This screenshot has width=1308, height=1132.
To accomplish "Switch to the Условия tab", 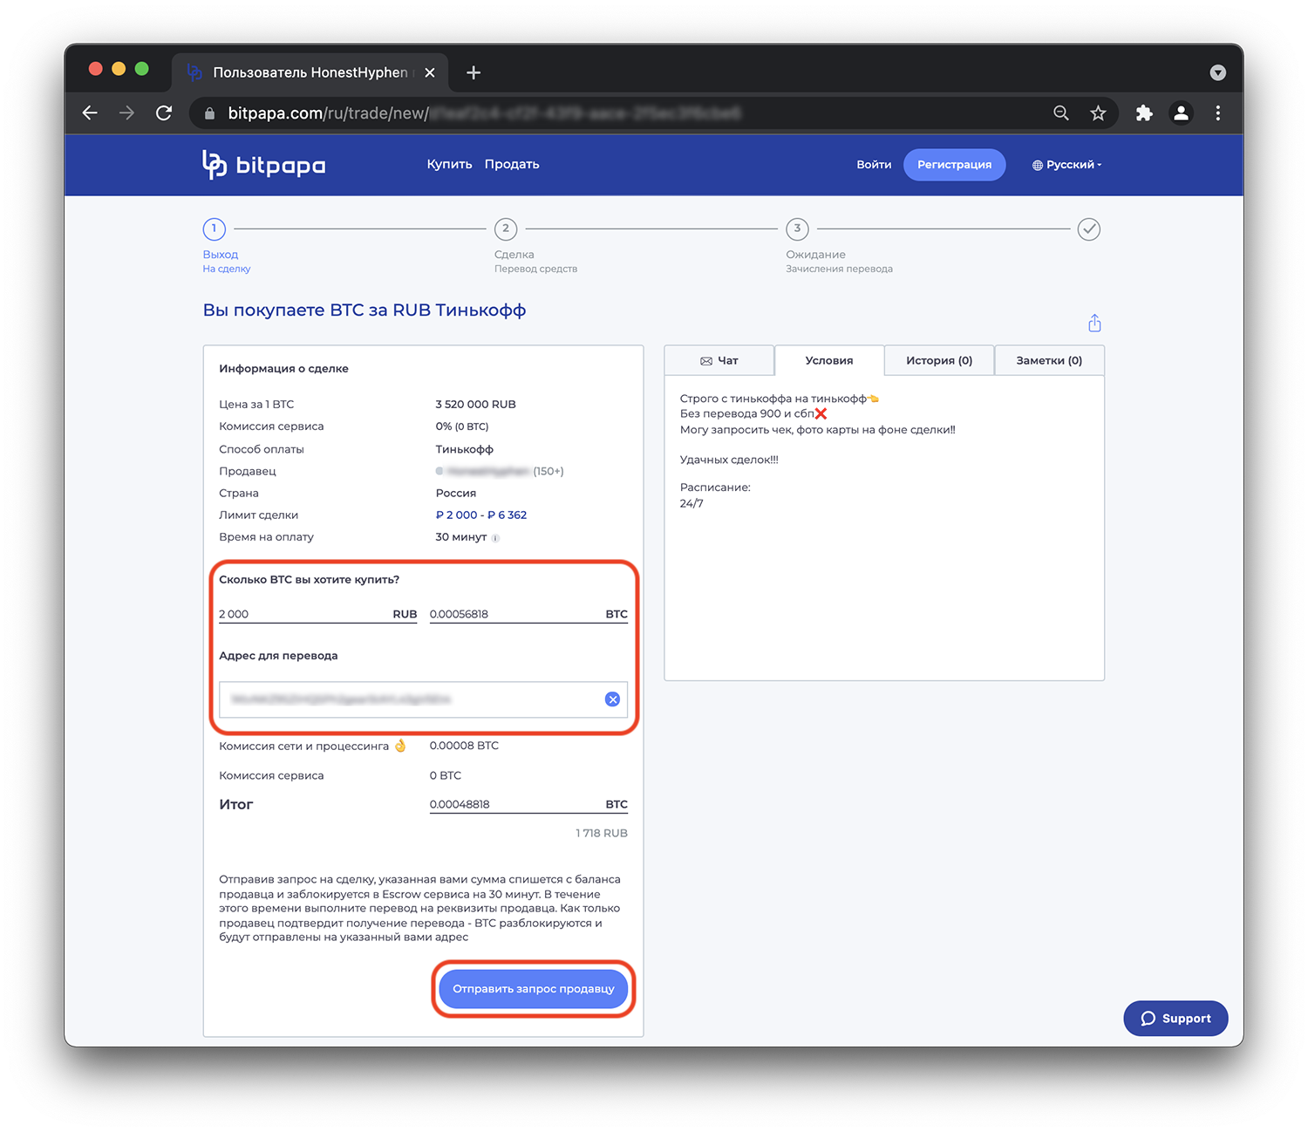I will (x=829, y=360).
